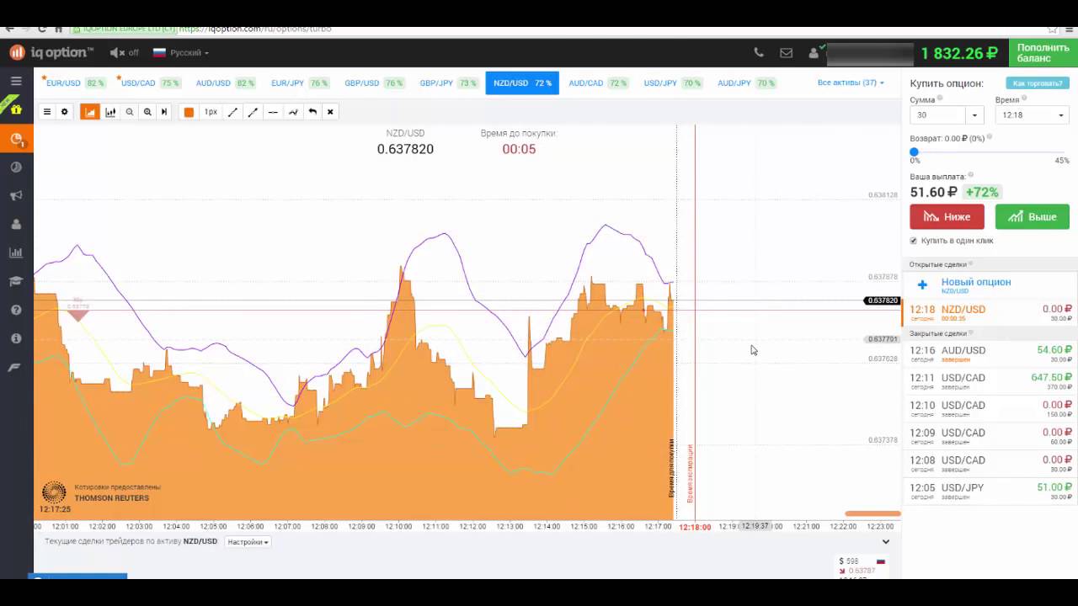Click the megaphone news icon in sidebar
The width and height of the screenshot is (1078, 606).
(x=16, y=196)
